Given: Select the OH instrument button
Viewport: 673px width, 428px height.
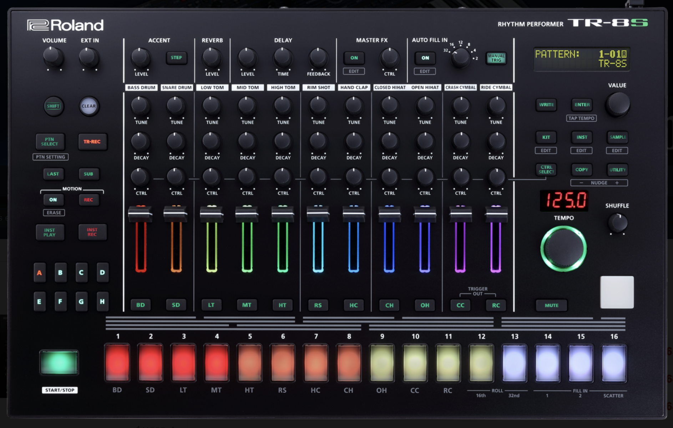Looking at the screenshot, I should (x=425, y=305).
